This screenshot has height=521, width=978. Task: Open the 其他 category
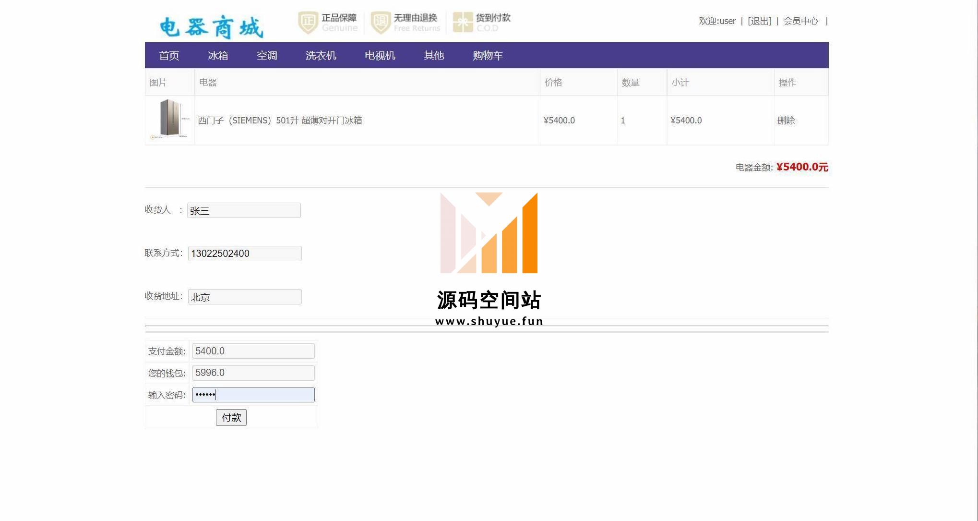pyautogui.click(x=434, y=56)
